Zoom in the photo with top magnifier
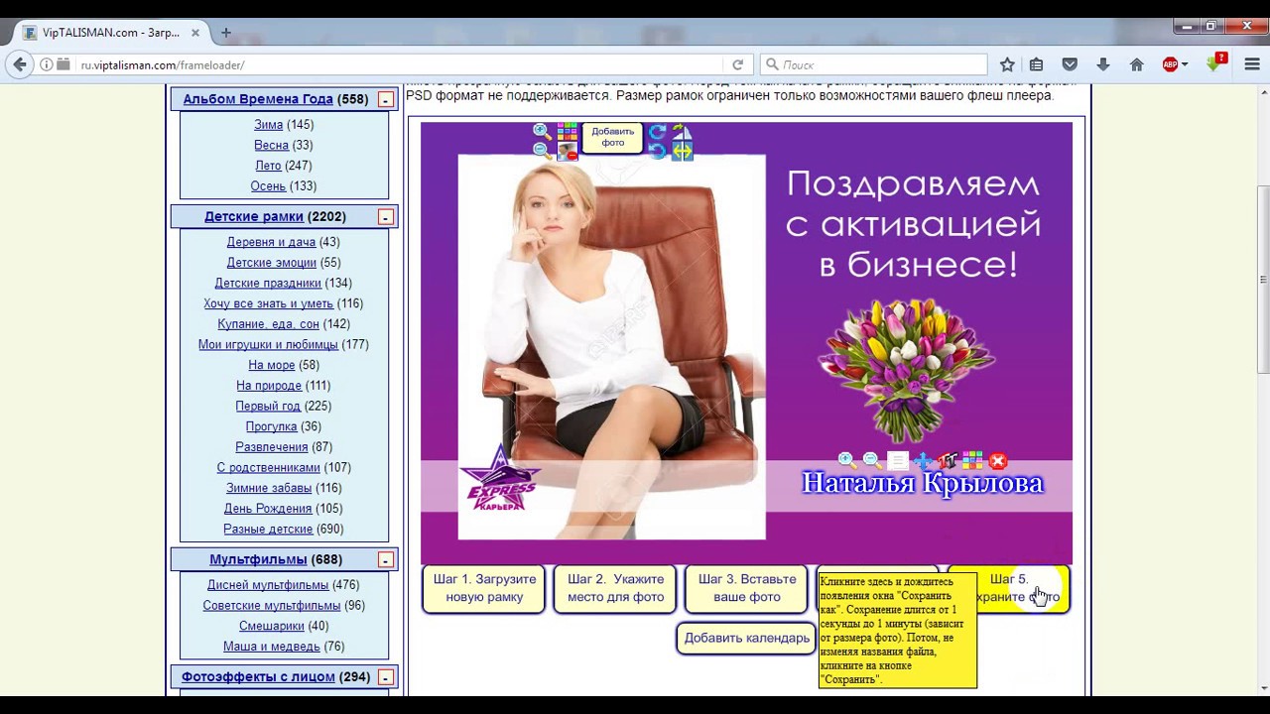The width and height of the screenshot is (1270, 714). click(x=542, y=132)
